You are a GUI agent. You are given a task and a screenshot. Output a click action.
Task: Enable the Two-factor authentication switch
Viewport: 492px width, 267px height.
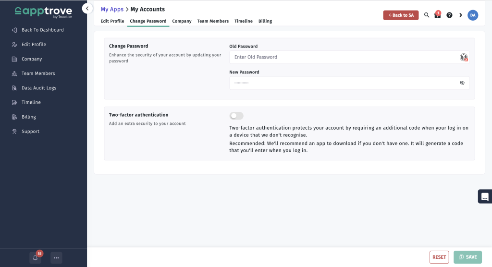pos(236,116)
